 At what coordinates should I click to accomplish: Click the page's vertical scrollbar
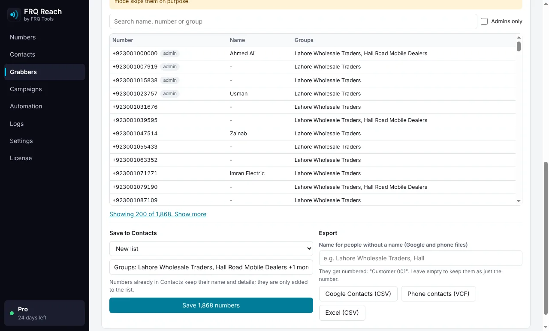click(546, 238)
